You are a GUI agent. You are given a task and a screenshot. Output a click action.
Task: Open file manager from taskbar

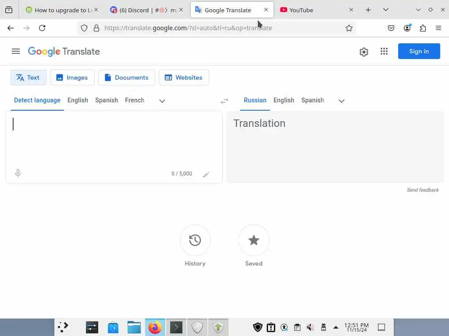[x=134, y=327]
